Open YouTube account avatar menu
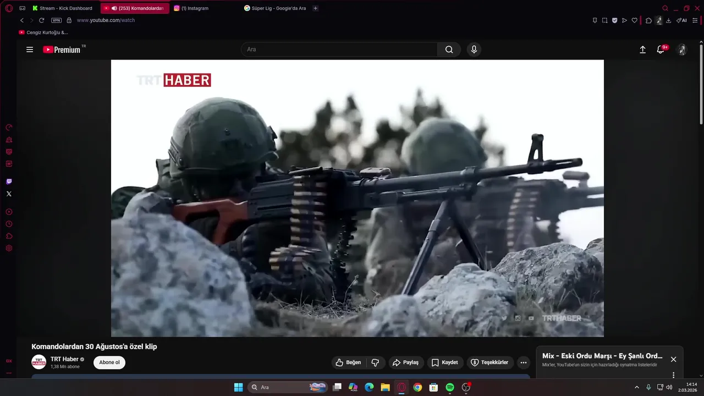The image size is (704, 396). (682, 50)
